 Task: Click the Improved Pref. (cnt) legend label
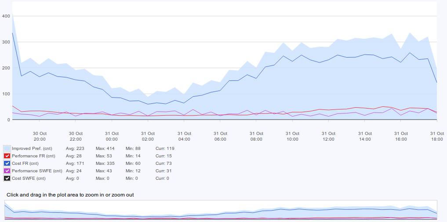[32, 149]
